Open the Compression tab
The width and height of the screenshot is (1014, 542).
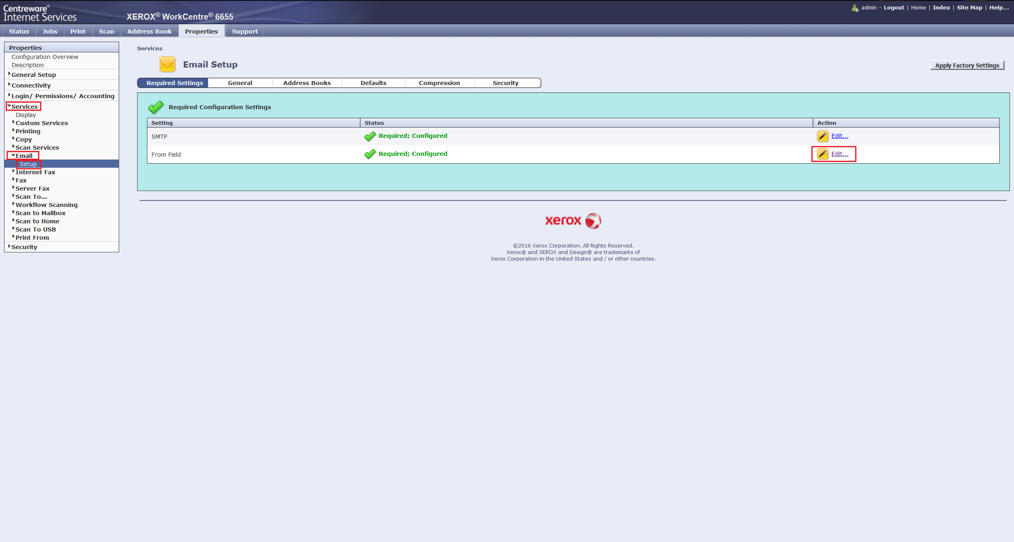(439, 83)
